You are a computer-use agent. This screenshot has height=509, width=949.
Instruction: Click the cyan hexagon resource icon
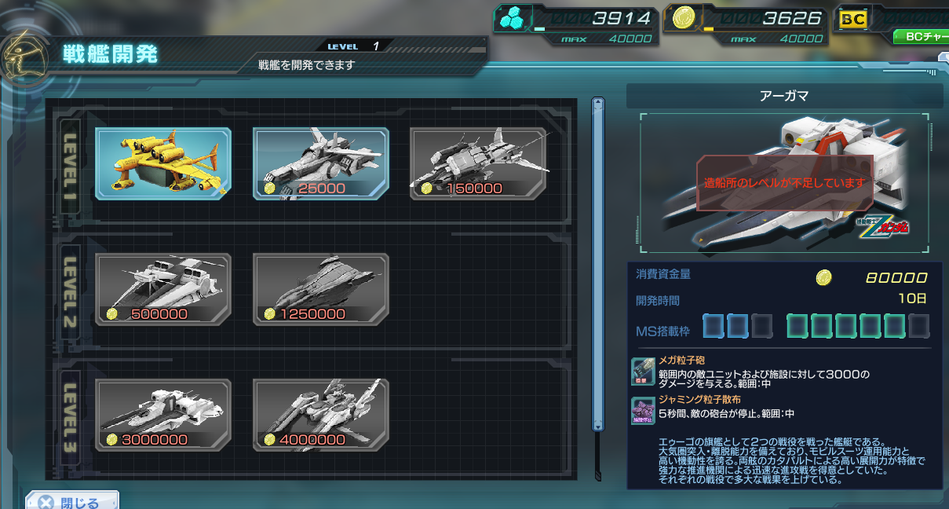coord(513,20)
